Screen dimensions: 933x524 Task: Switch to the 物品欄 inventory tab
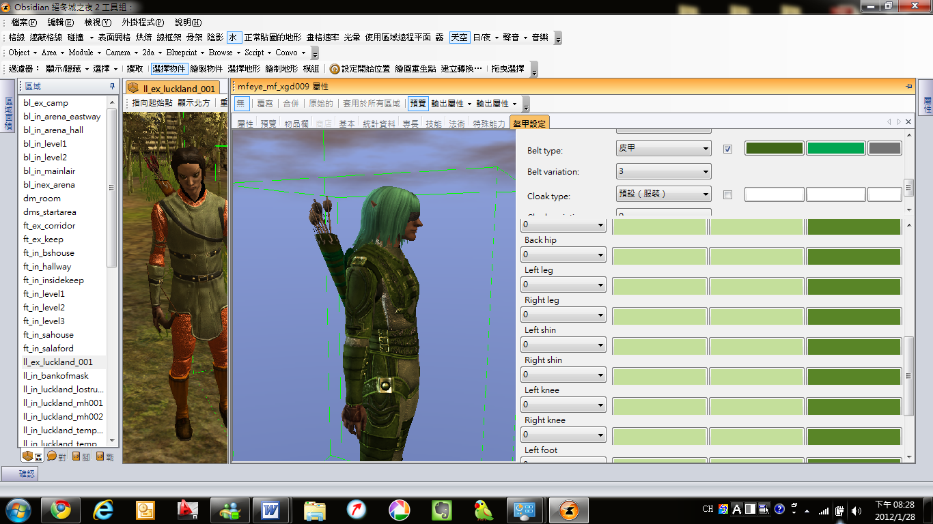(296, 124)
